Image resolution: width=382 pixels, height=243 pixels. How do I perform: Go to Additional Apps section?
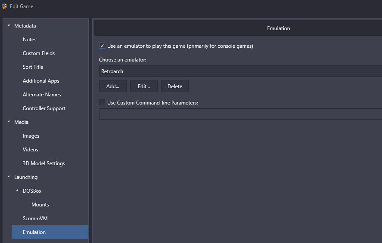[x=41, y=81]
